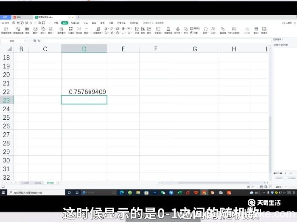This screenshot has height=222, width=297.
Task: Open the All Charts button
Action: point(98,30)
